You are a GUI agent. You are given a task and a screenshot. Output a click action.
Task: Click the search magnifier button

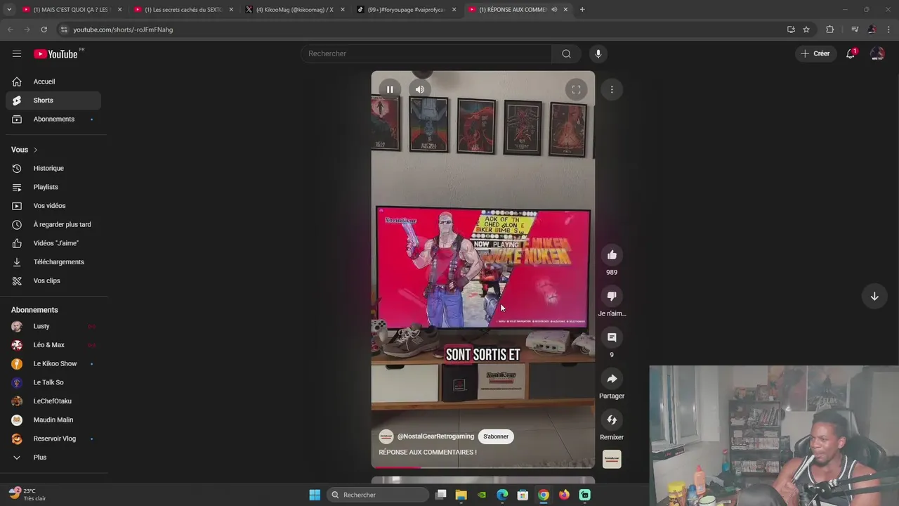566,53
